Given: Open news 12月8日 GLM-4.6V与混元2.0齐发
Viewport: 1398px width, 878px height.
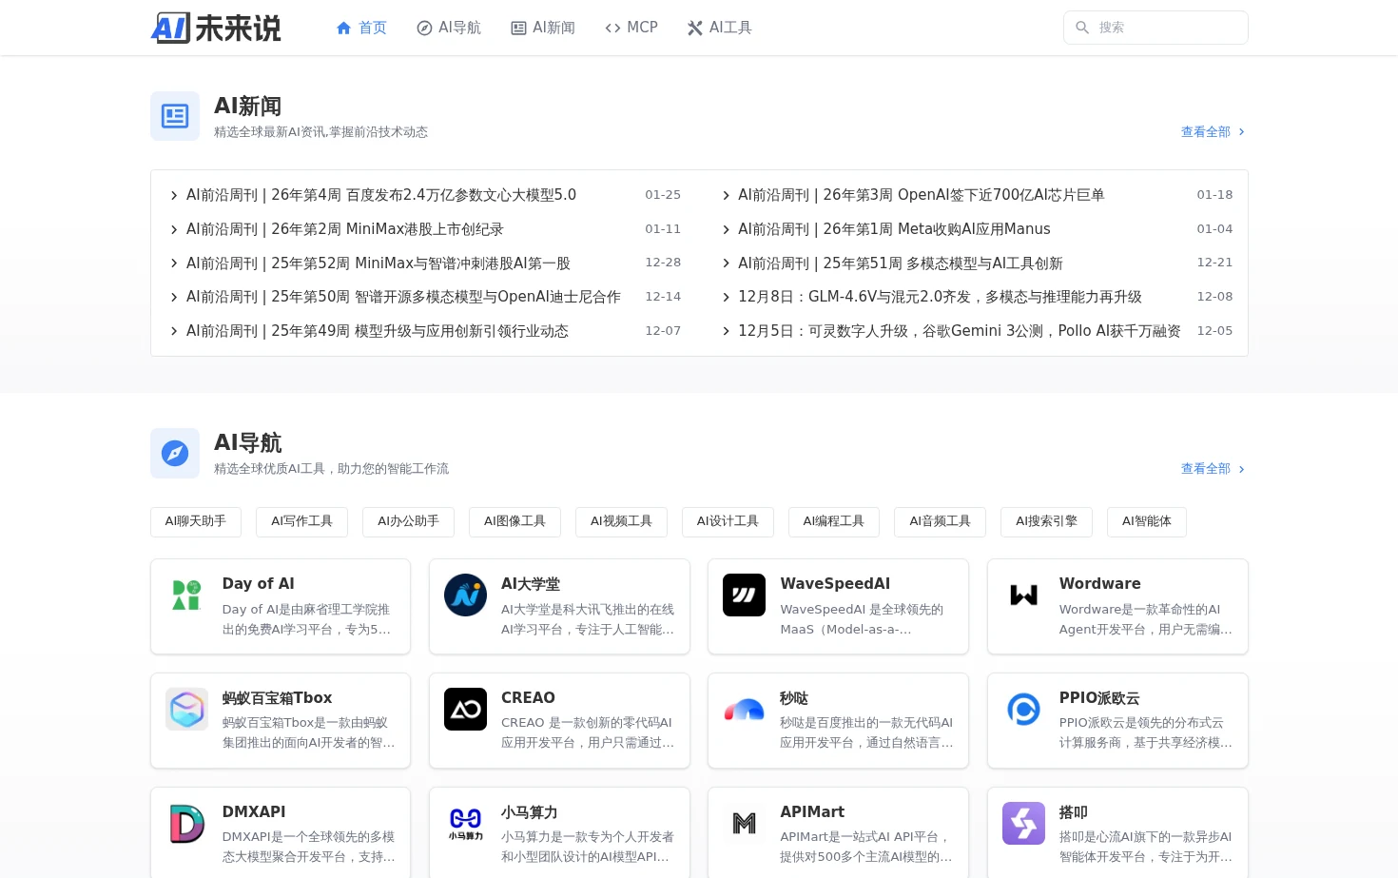Looking at the screenshot, I should pyautogui.click(x=940, y=297).
